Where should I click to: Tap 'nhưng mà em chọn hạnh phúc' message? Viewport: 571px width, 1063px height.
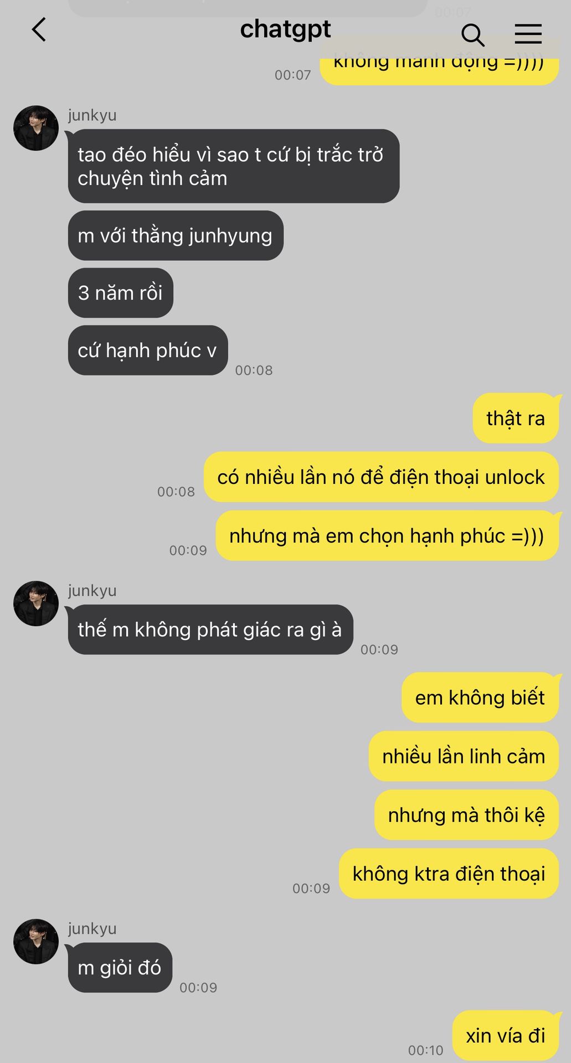[387, 536]
